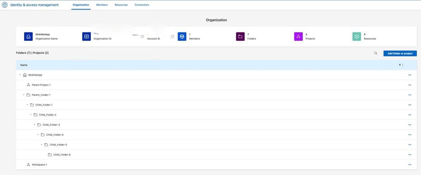421x175 pixels.
Task: Copy the Account ID value
Action: [172, 37]
